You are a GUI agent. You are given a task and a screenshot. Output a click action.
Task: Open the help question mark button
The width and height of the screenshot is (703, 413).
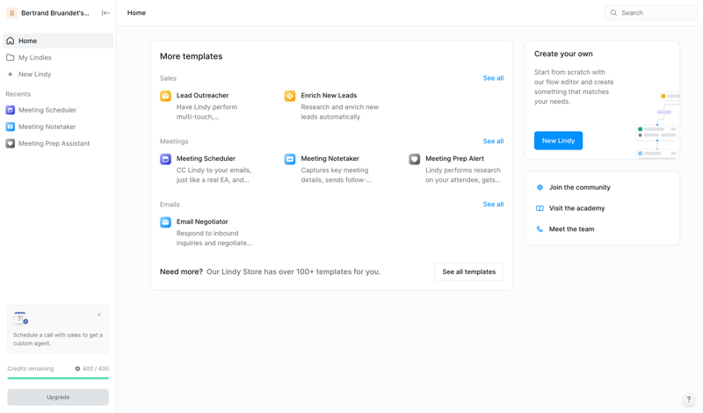689,399
